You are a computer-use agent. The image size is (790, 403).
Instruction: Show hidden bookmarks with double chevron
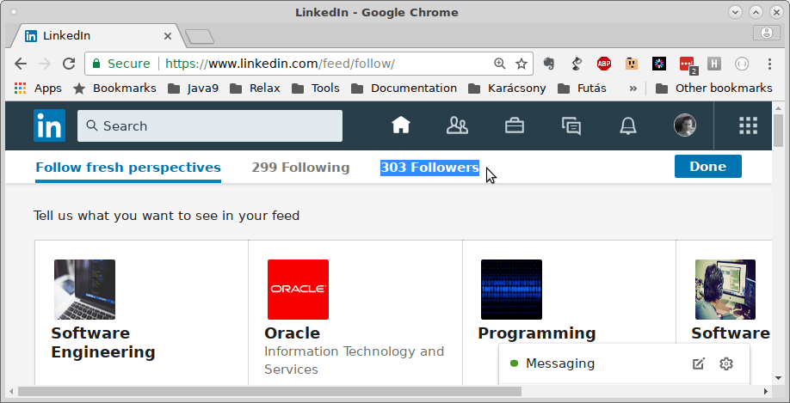(x=633, y=89)
